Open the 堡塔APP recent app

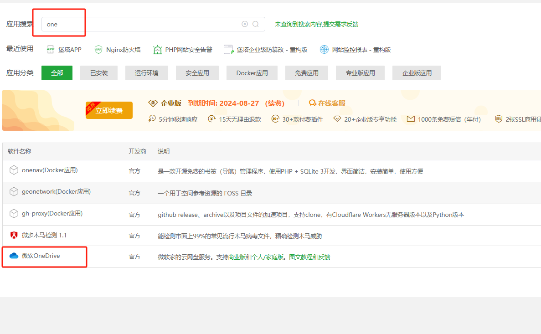70,50
